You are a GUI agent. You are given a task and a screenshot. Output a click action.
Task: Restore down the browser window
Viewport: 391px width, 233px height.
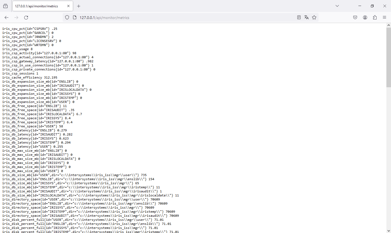[x=372, y=6]
